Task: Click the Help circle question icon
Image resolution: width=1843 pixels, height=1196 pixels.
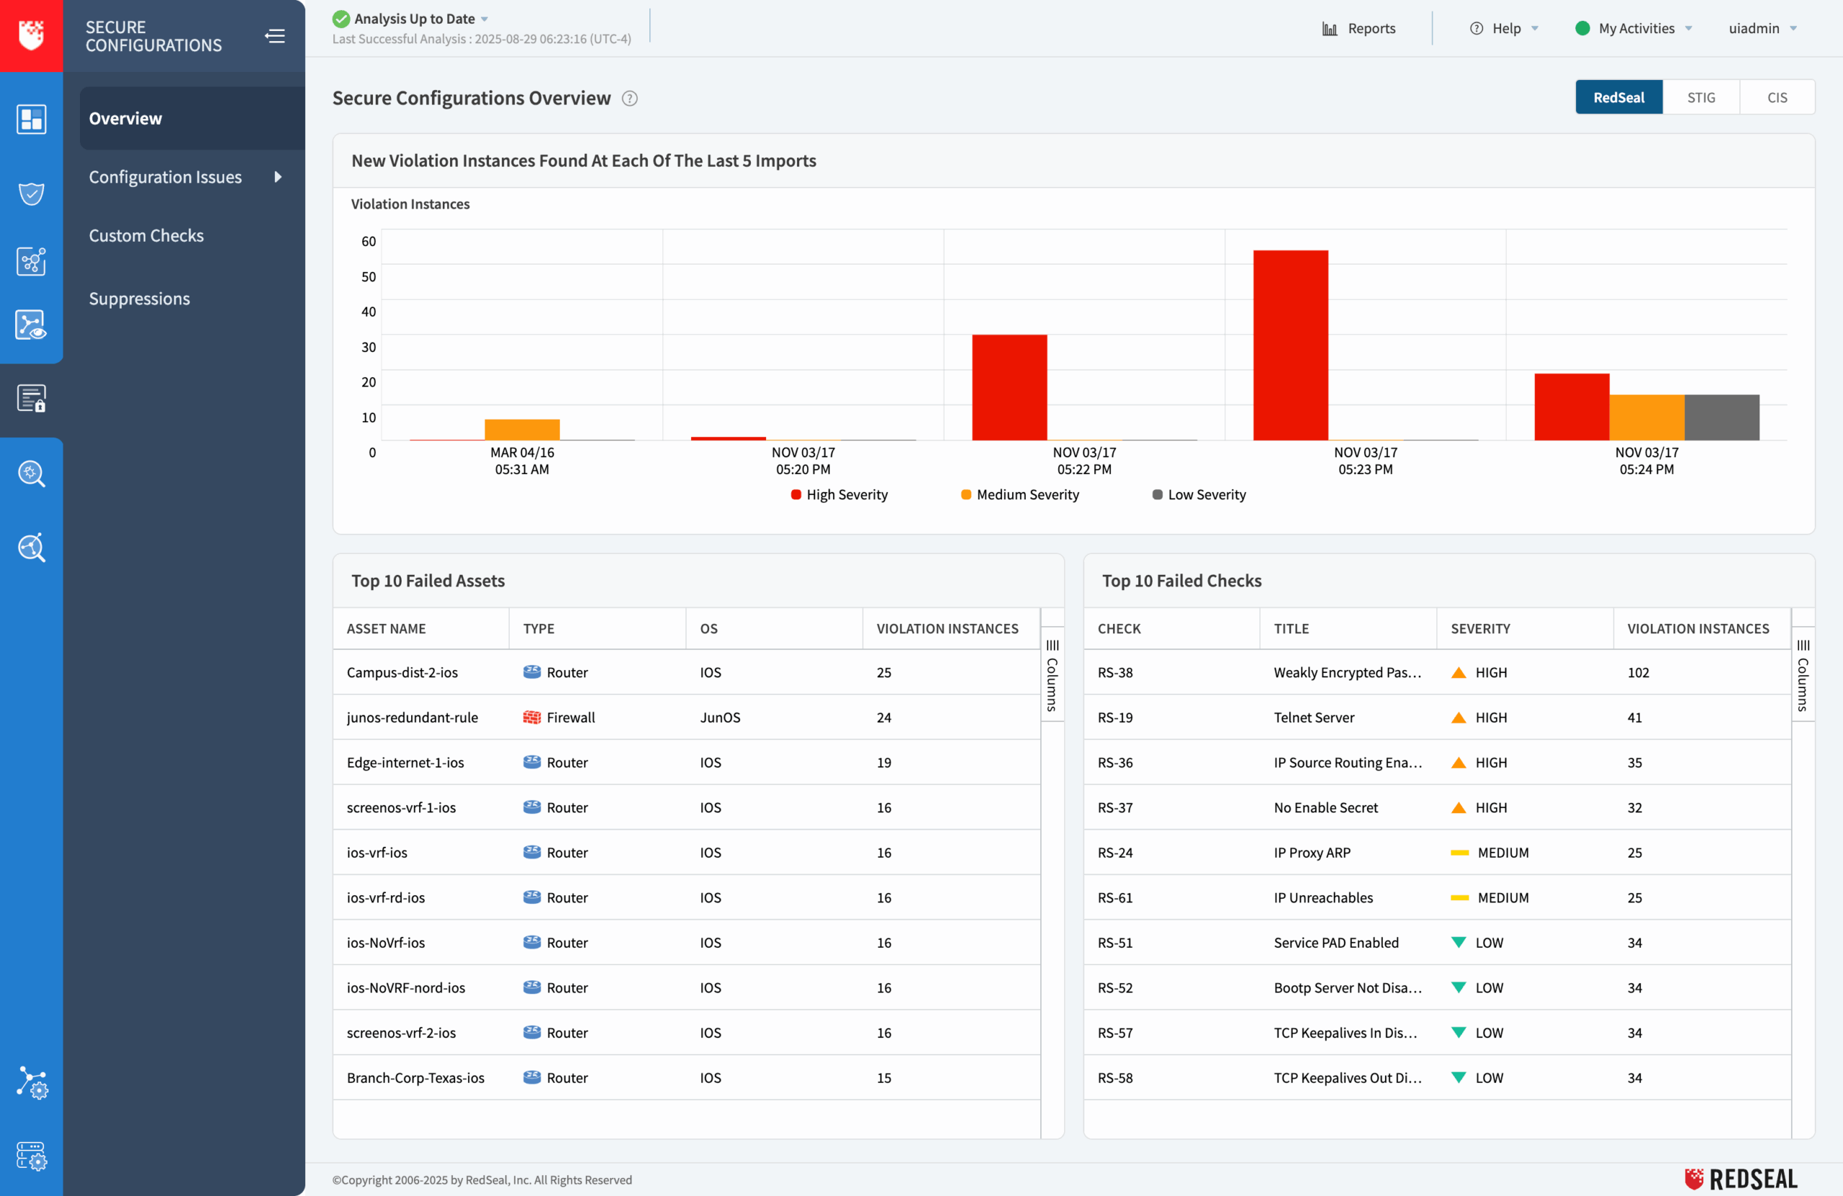Action: pyautogui.click(x=1477, y=29)
